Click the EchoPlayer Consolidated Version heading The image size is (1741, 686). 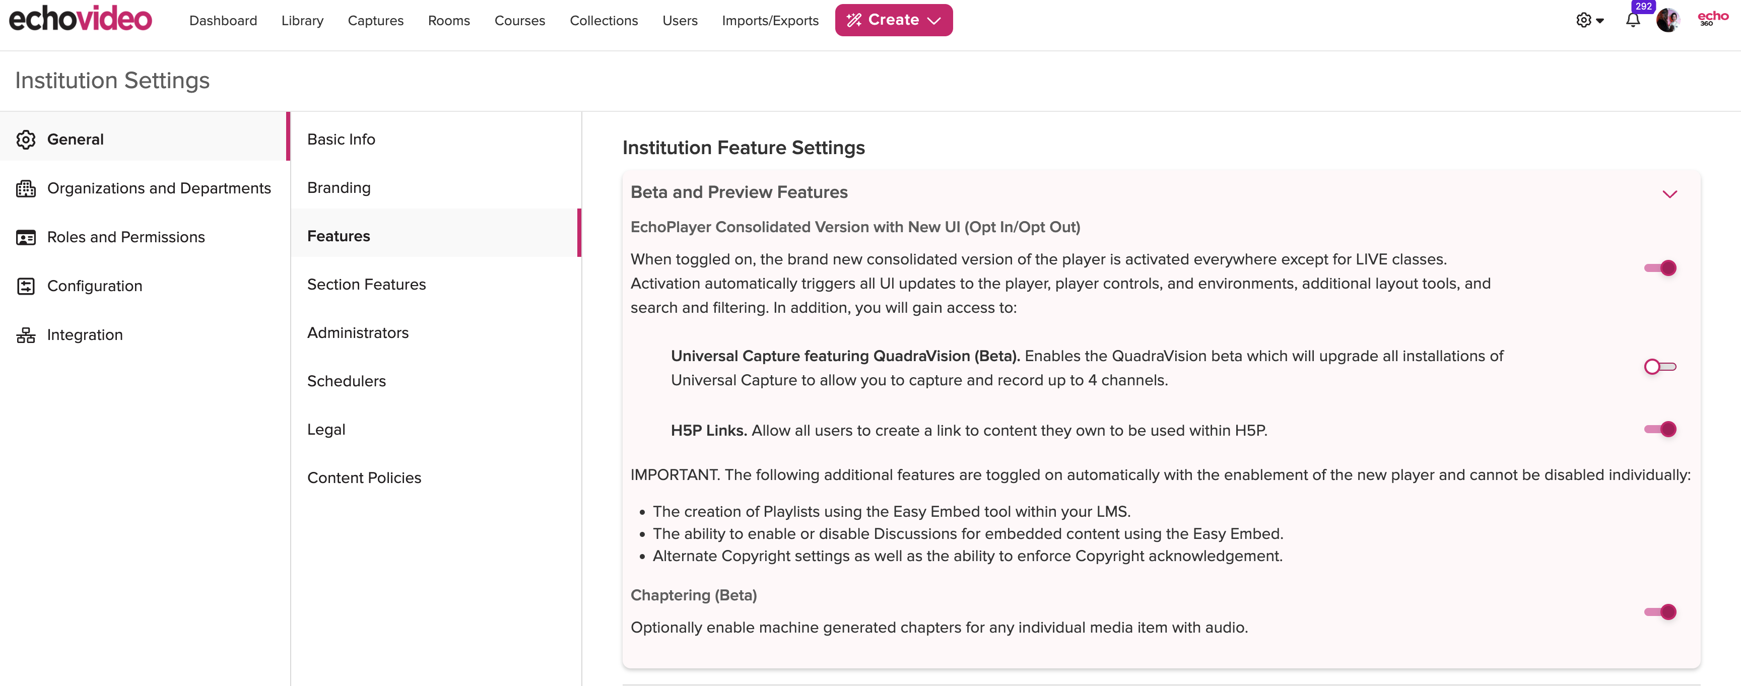855,227
